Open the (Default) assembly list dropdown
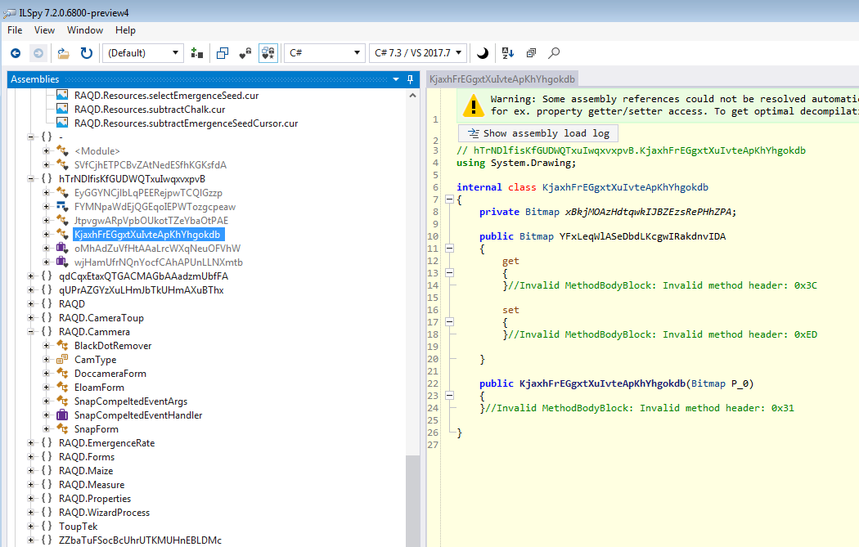 tap(143, 52)
